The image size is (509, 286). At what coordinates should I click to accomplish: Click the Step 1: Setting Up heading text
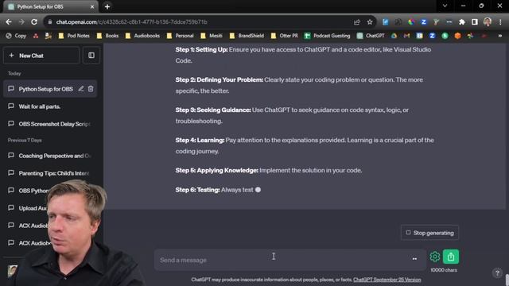(x=201, y=49)
